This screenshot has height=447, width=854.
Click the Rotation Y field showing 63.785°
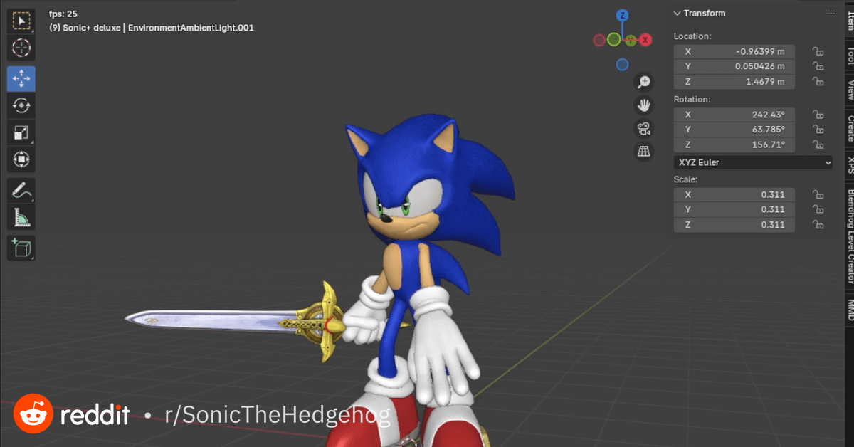734,130
